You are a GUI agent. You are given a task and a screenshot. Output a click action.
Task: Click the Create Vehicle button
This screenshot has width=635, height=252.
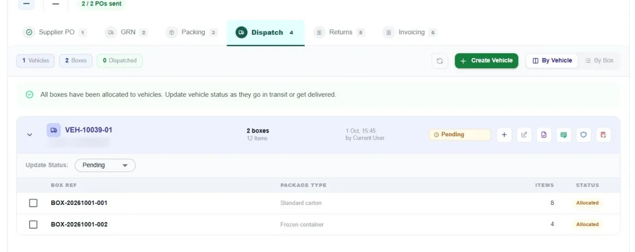[x=486, y=61]
